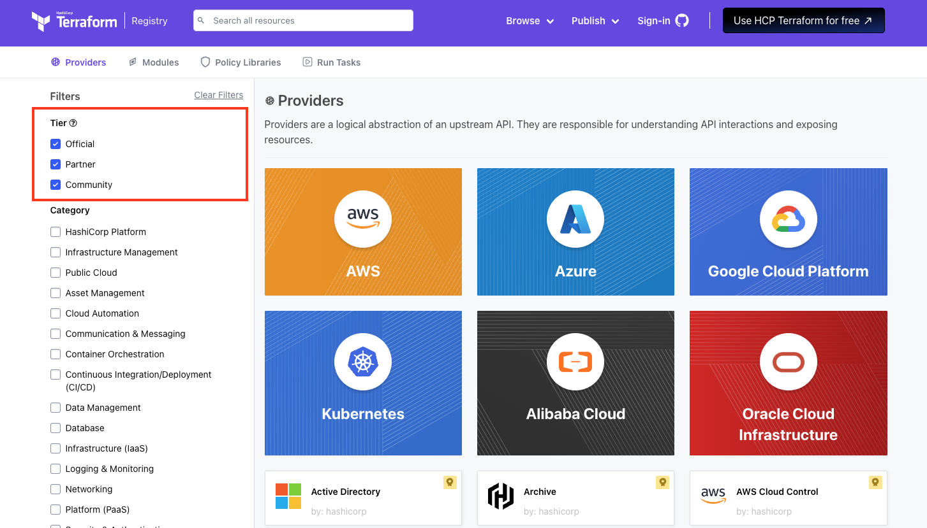Viewport: 927px width, 528px height.
Task: Check the Infrastructure Management category
Action: pyautogui.click(x=56, y=252)
